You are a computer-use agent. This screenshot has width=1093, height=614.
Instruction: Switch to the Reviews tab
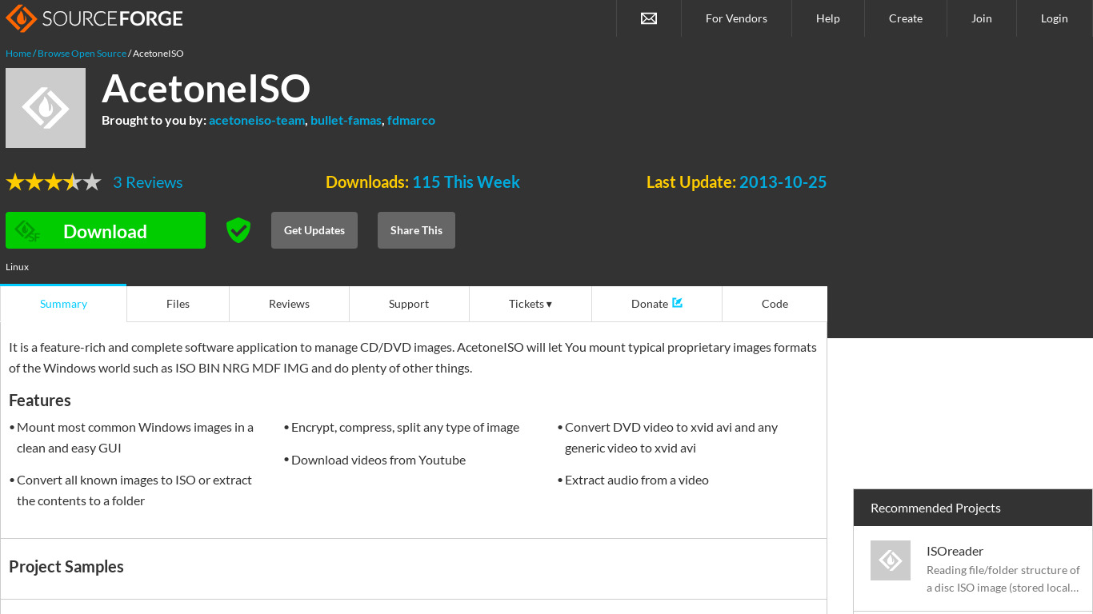coord(289,304)
